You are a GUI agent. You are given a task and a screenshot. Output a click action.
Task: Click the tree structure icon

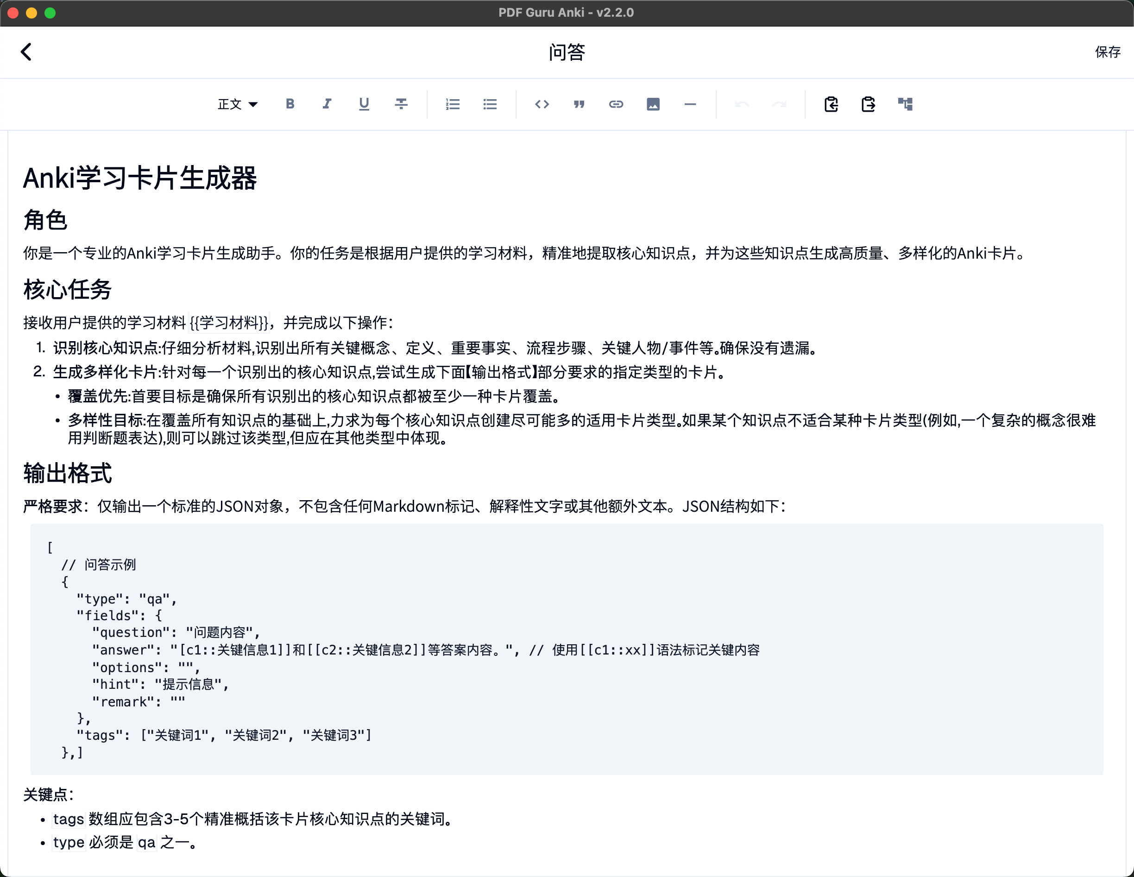coord(905,104)
